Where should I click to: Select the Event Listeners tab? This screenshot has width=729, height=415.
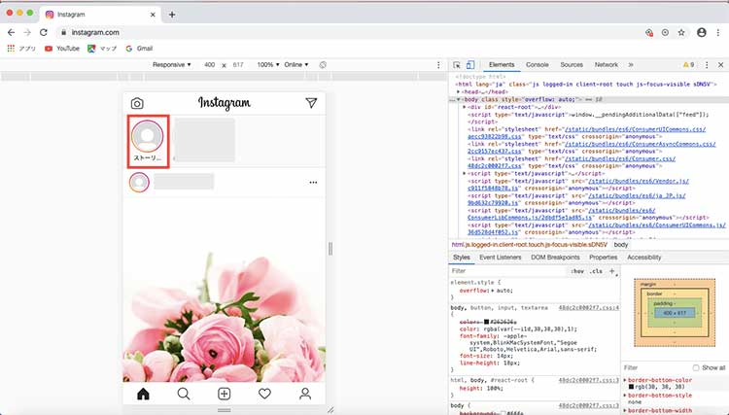pyautogui.click(x=501, y=258)
